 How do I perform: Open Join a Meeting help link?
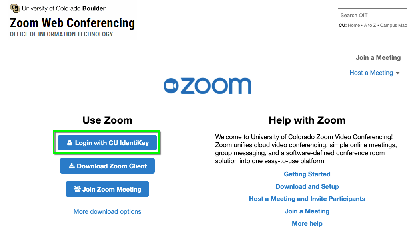click(x=307, y=211)
